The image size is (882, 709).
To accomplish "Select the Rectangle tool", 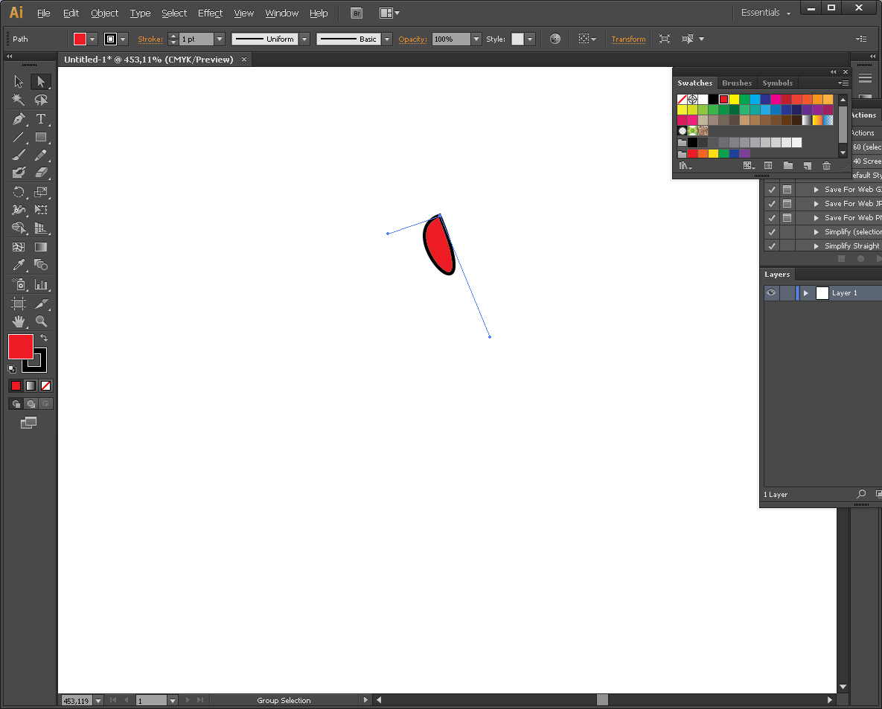I will tap(40, 137).
